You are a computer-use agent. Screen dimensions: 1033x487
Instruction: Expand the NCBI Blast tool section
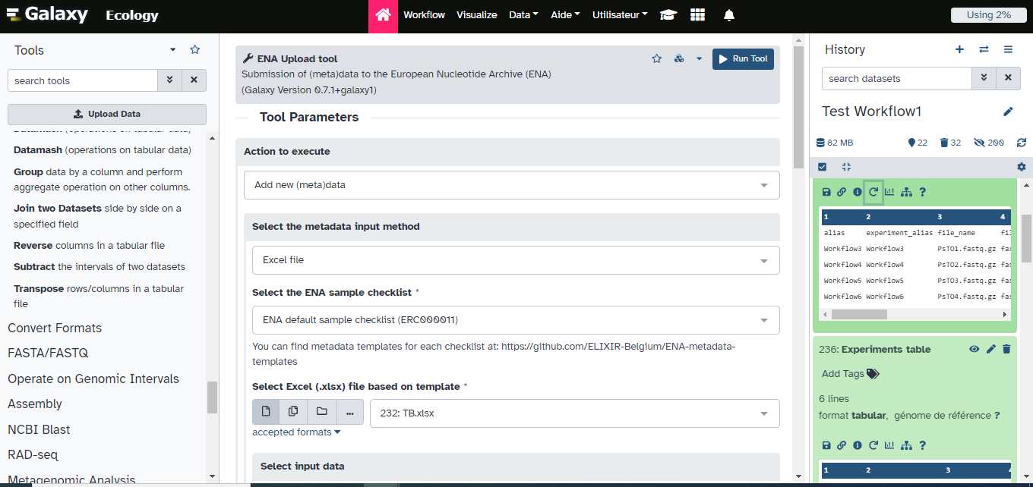[x=39, y=429]
